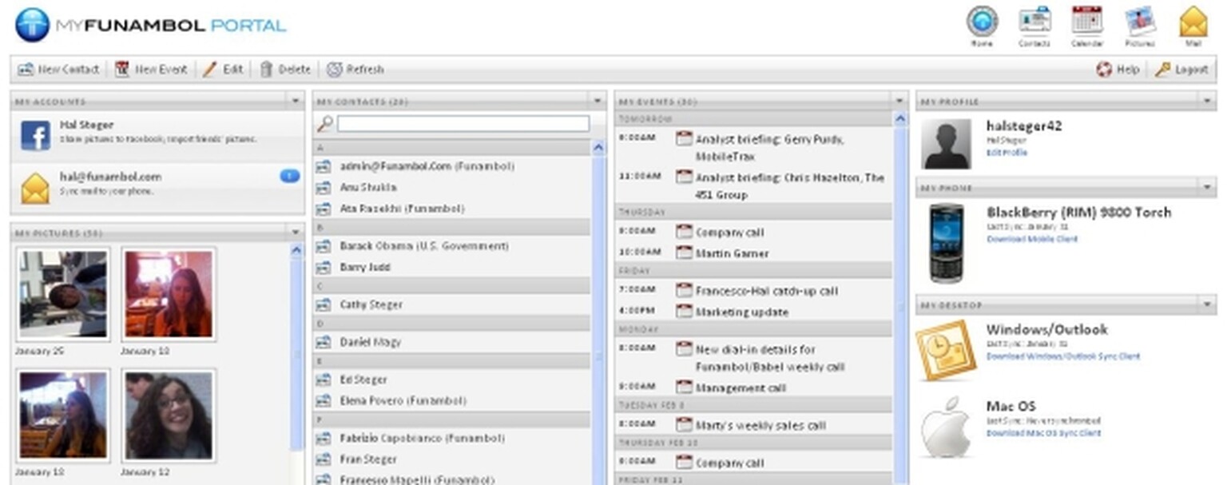The image size is (1227, 485).
Task: Open the My Desktop panel dropdown arrow
Action: (1206, 305)
